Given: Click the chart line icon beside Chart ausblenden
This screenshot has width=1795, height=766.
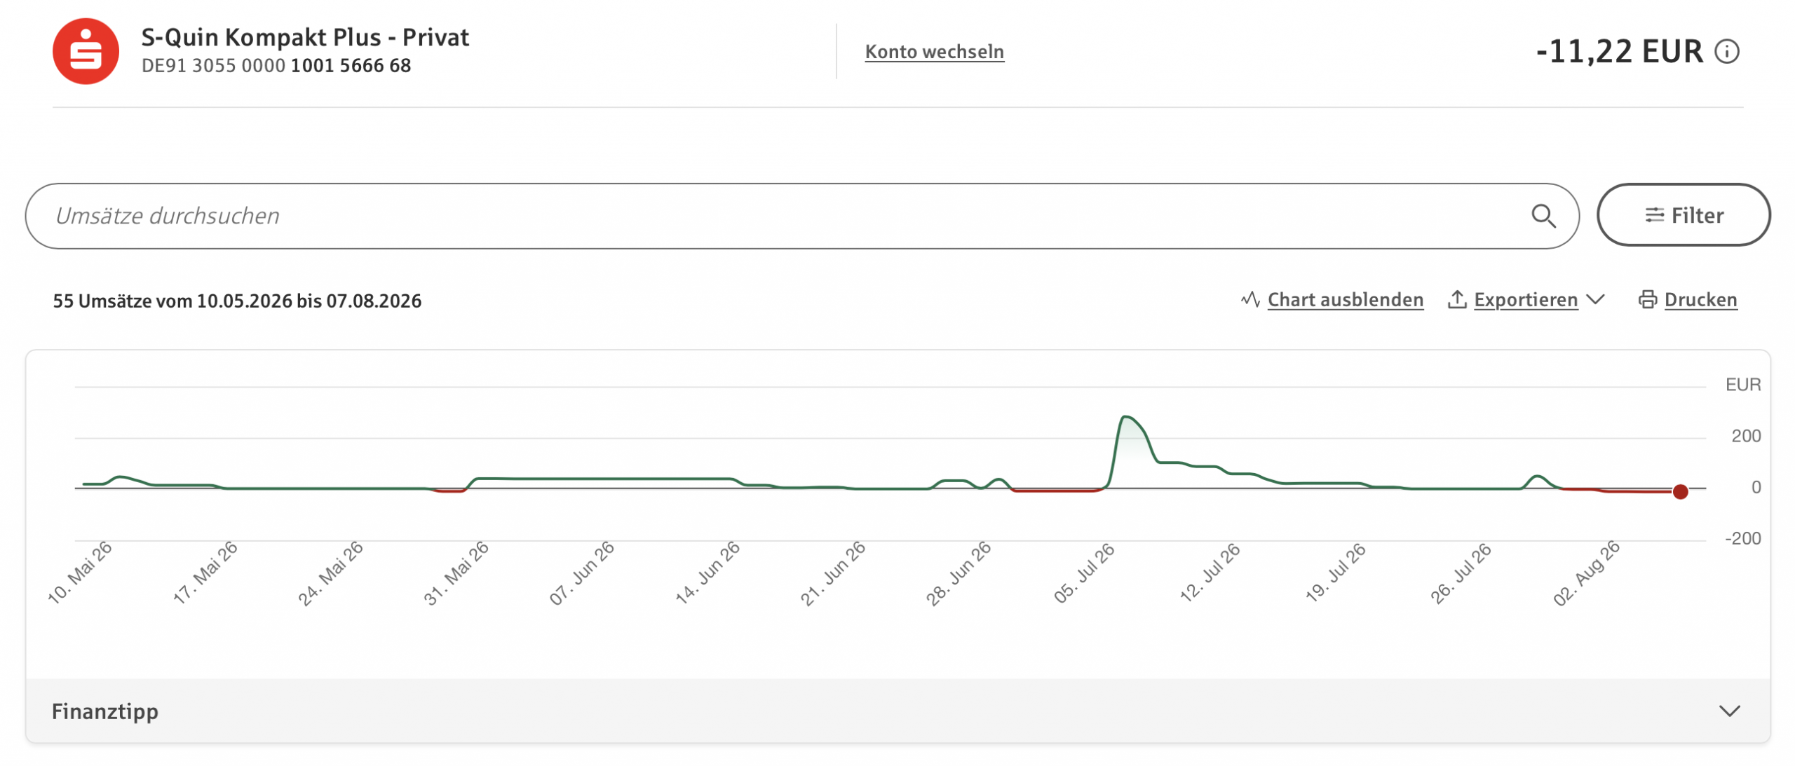Looking at the screenshot, I should pos(1250,299).
